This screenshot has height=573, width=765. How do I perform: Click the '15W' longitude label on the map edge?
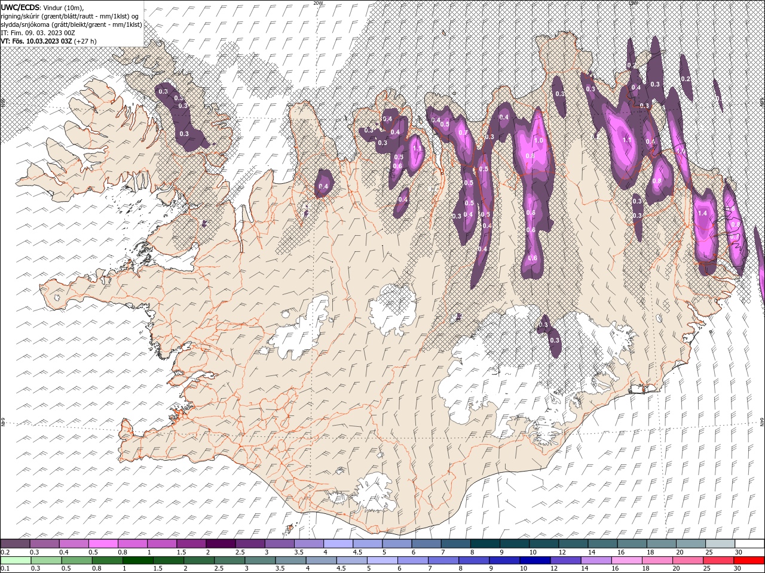(633, 3)
